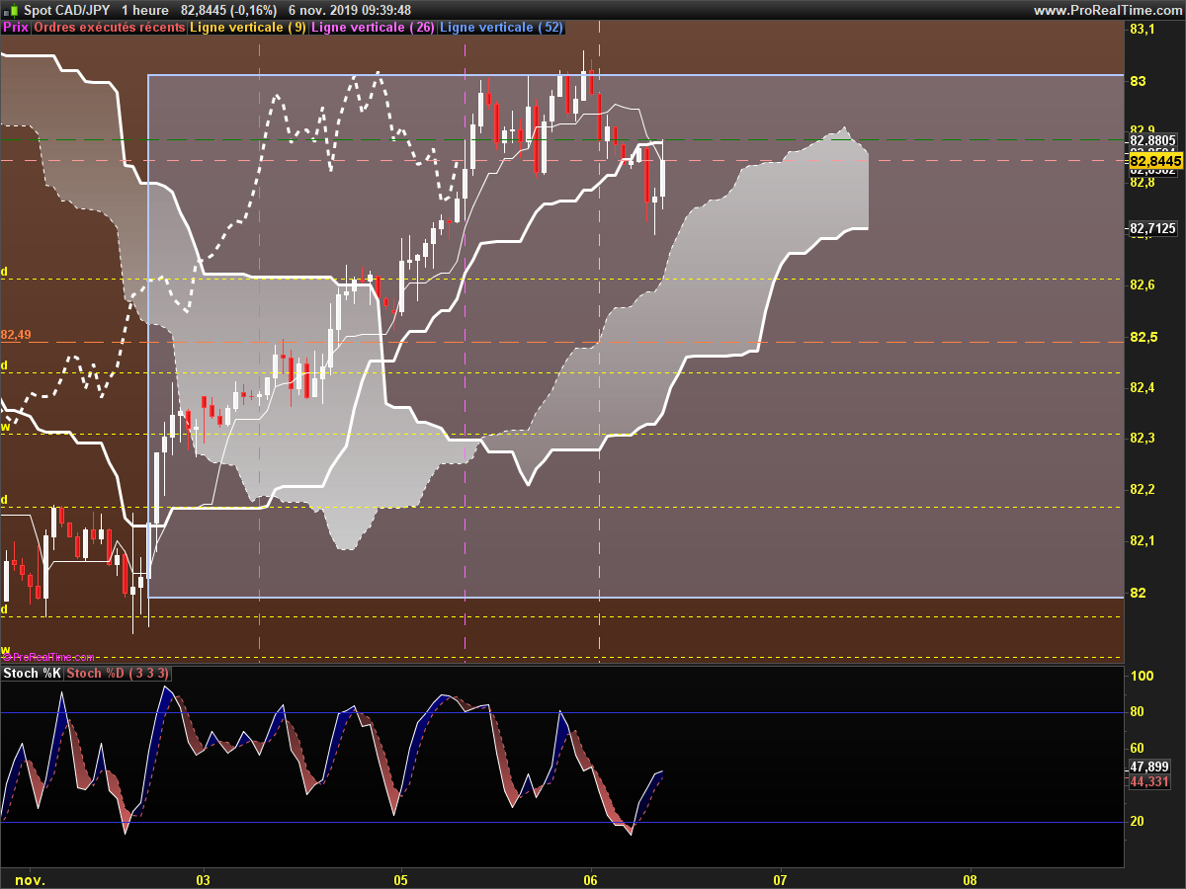Open the www.ProRealTime.com link
This screenshot has height=889, width=1186.
pyautogui.click(x=1107, y=10)
